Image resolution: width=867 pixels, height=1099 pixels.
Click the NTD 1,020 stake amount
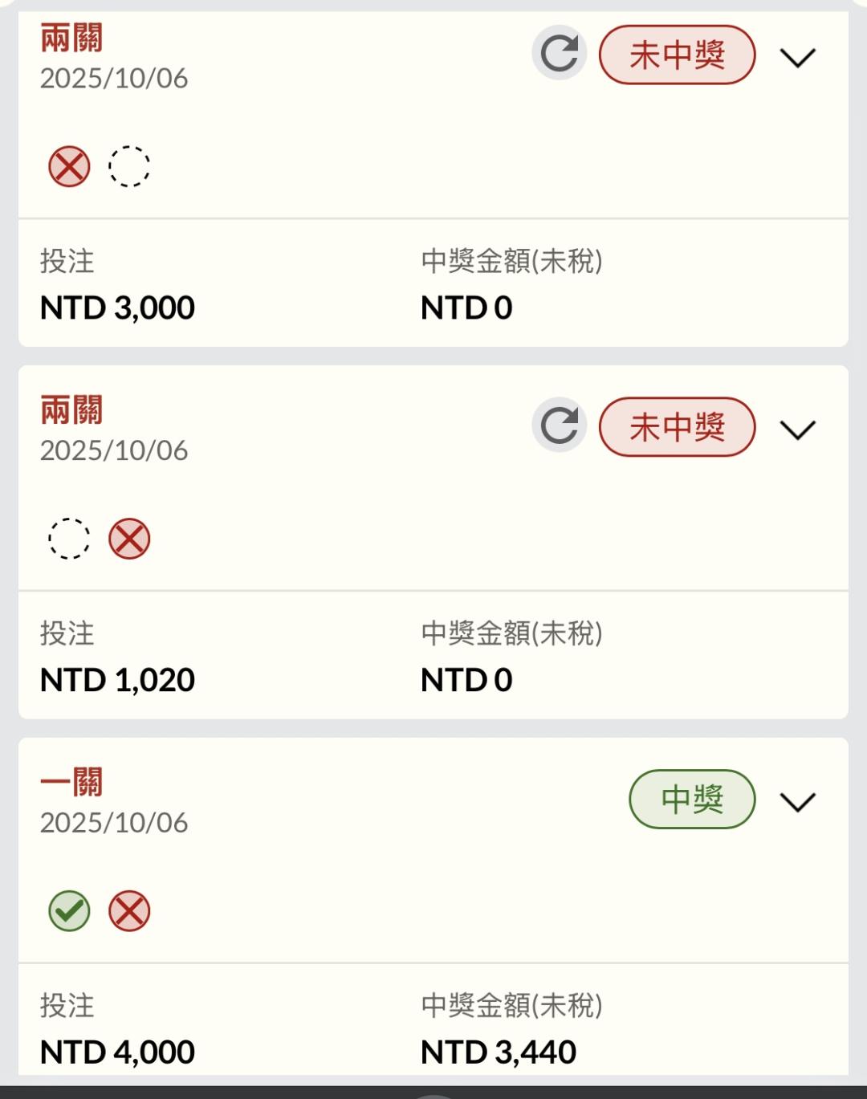tap(117, 680)
